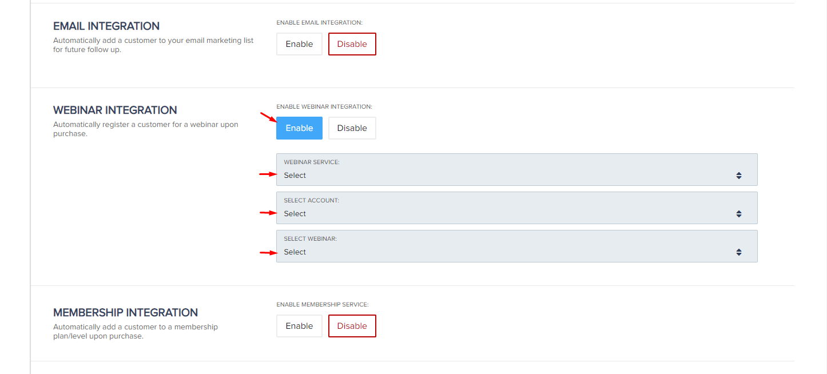Image resolution: width=827 pixels, height=374 pixels.
Task: Click the Email Integration heading
Action: coord(106,26)
